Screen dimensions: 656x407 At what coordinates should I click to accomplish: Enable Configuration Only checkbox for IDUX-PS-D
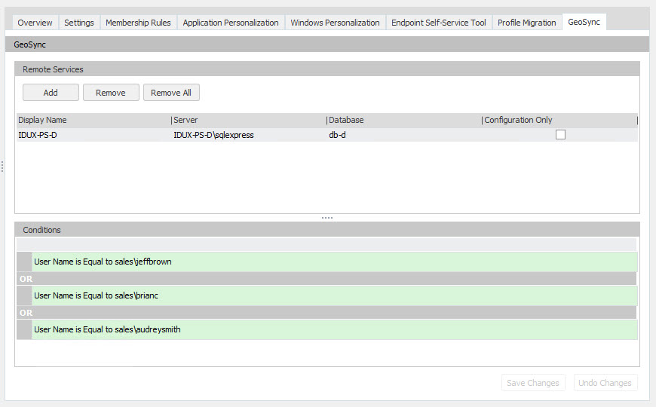pyautogui.click(x=560, y=135)
